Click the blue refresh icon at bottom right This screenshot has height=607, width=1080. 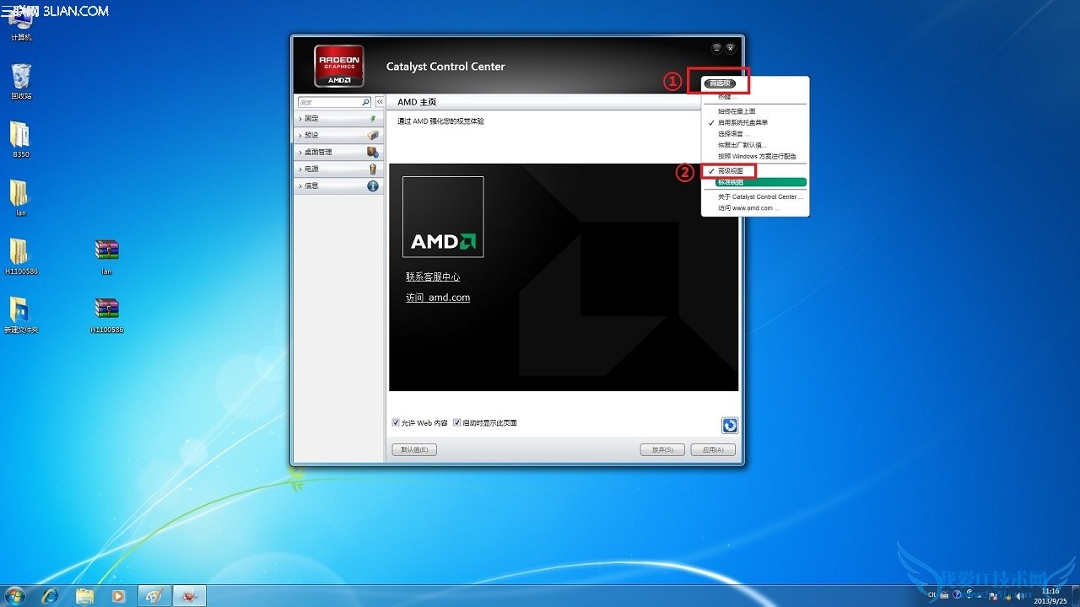730,426
